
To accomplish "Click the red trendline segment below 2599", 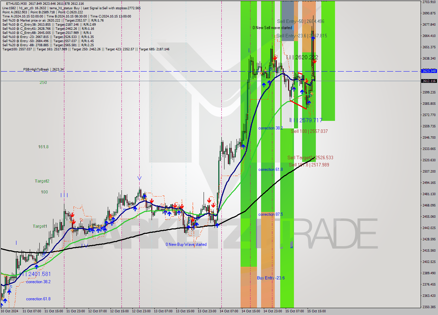I will (298, 104).
